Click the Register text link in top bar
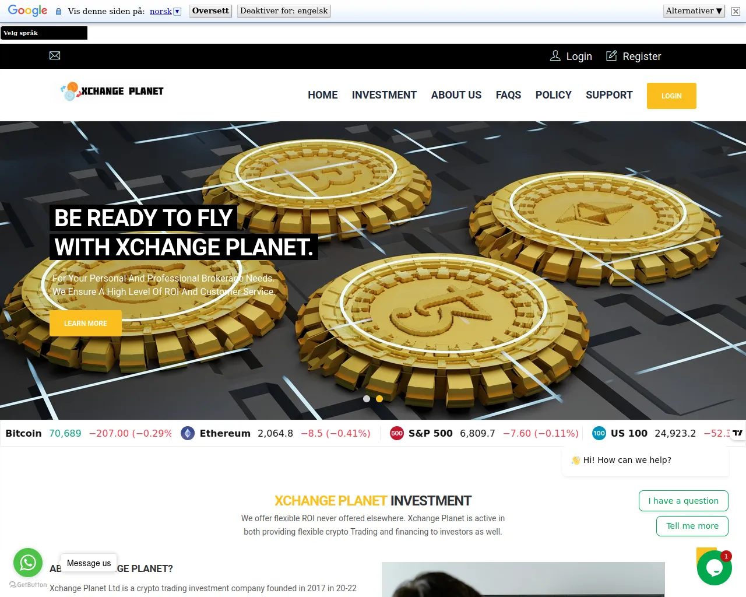Screen dimensions: 746x597 tap(642, 57)
